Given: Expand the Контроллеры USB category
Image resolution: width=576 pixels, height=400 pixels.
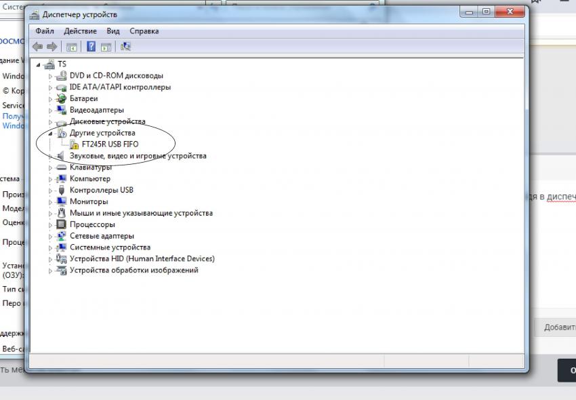Looking at the screenshot, I should [x=50, y=191].
